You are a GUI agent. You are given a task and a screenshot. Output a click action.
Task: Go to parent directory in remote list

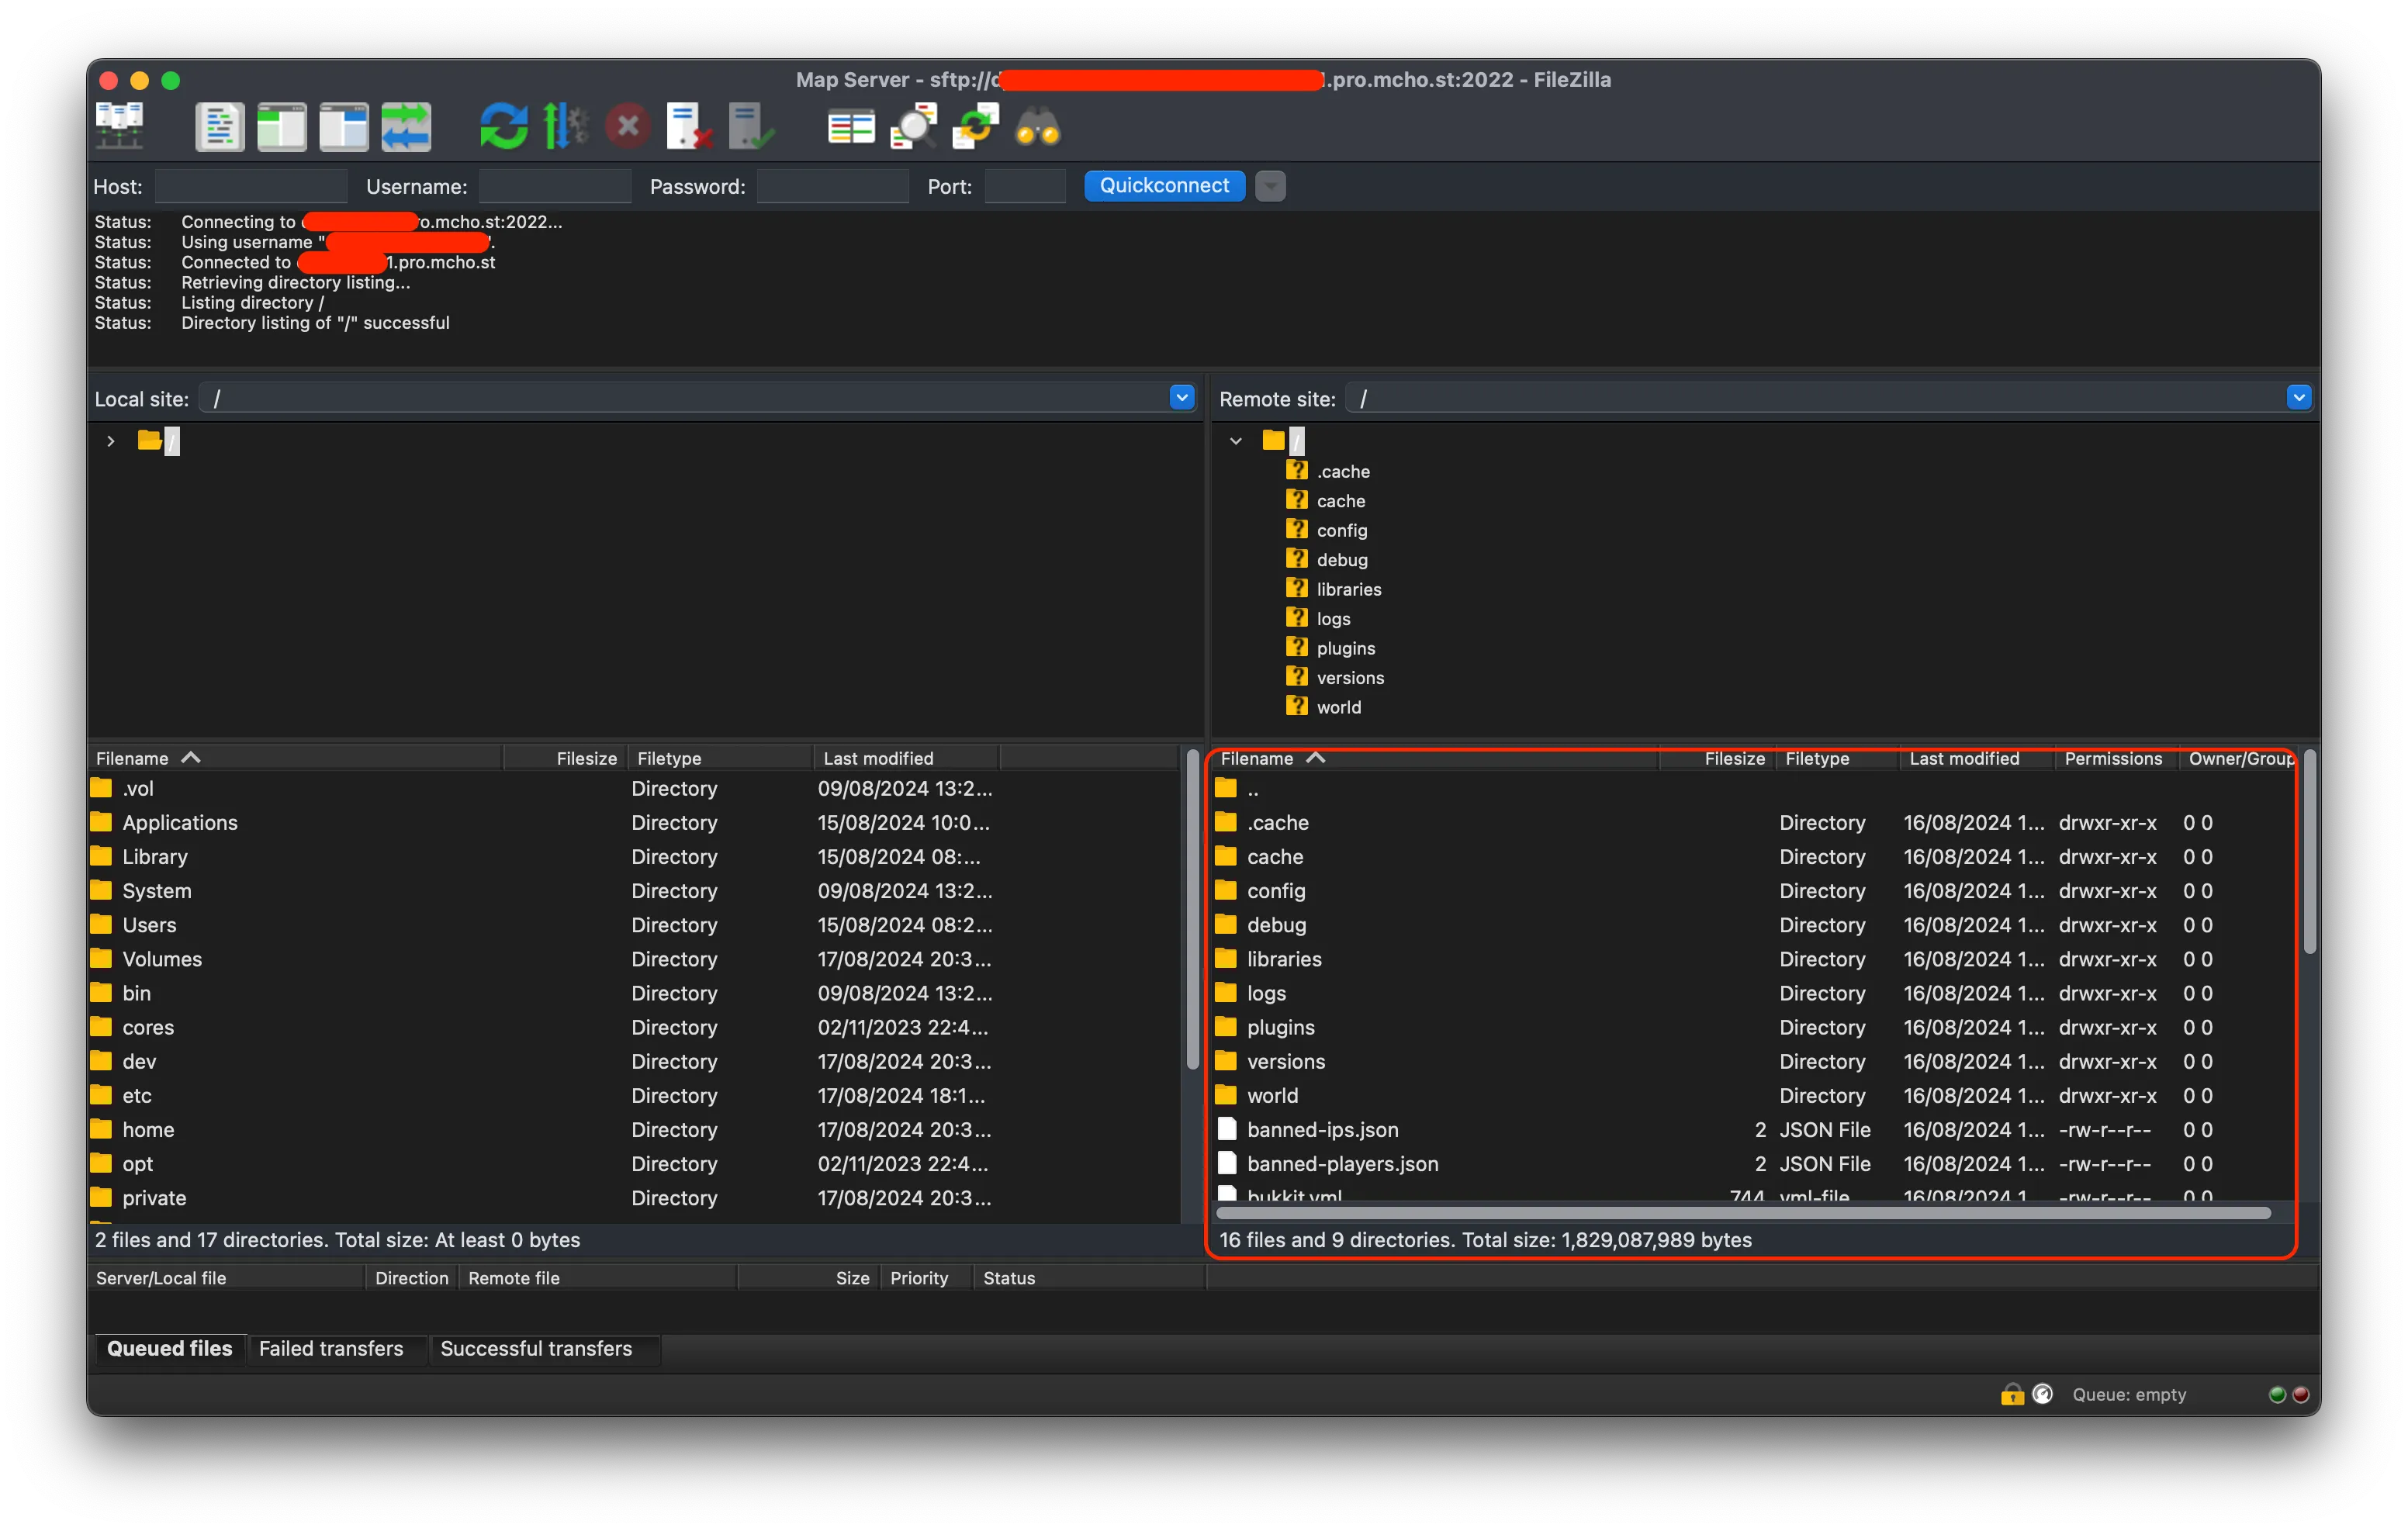point(1753,789)
